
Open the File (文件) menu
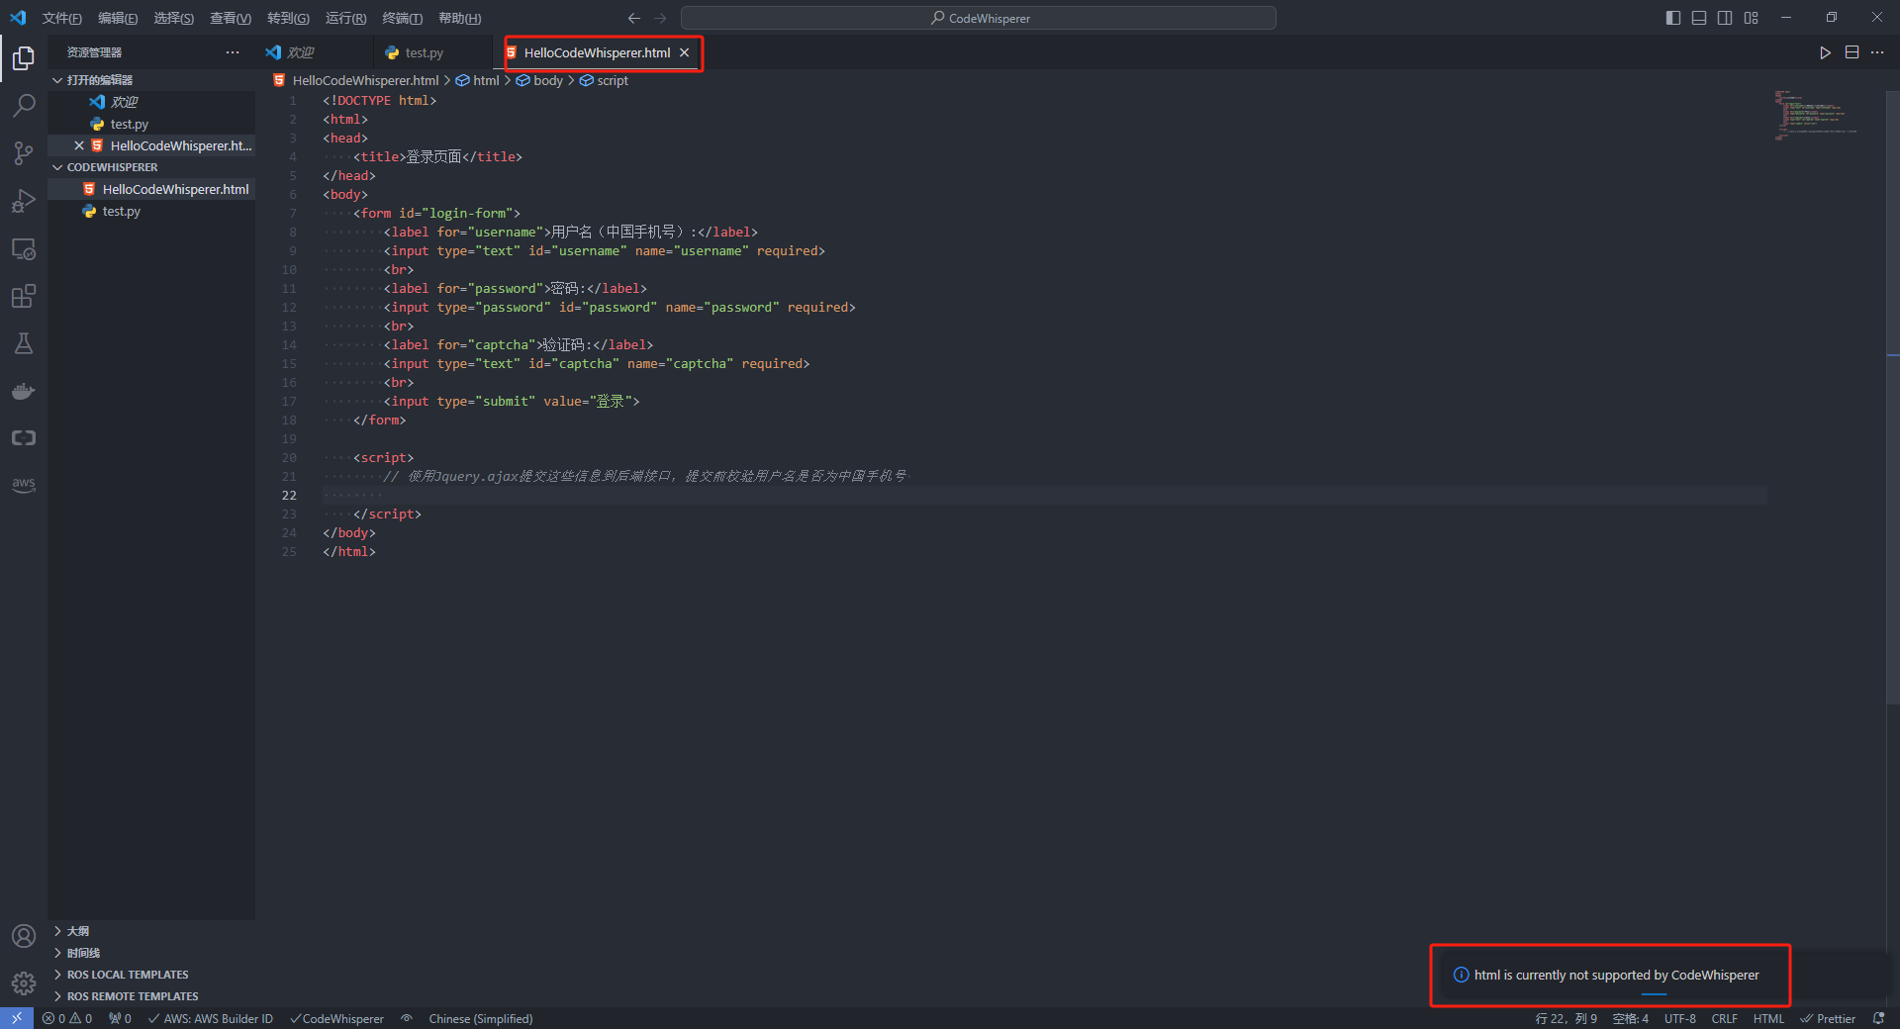click(x=62, y=18)
